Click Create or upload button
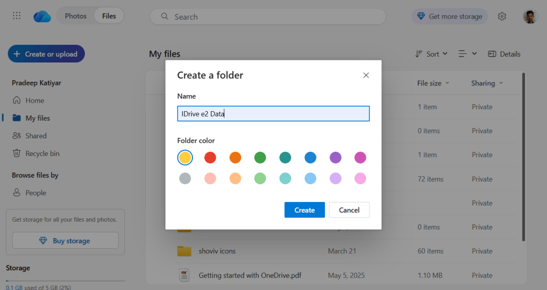547x290 pixels. coord(46,54)
